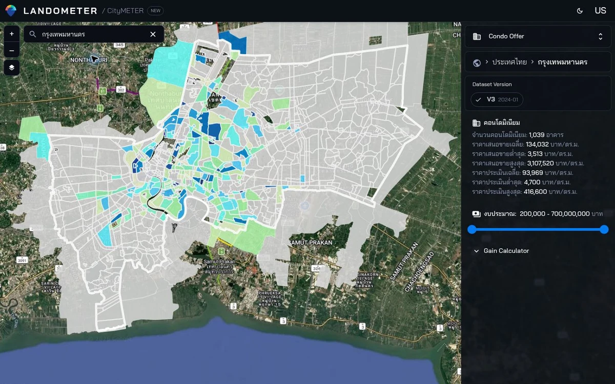615x384 pixels.
Task: Click the NEW badge in header
Action: click(x=155, y=11)
